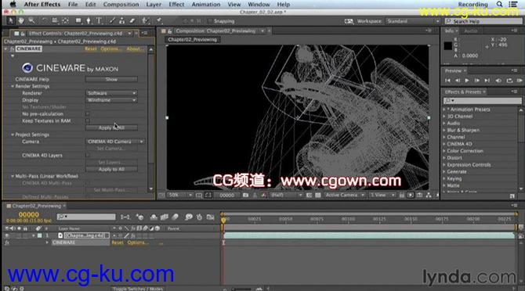Click the Motion Blur enable icon
The width and height of the screenshot is (525, 291).
[175, 217]
